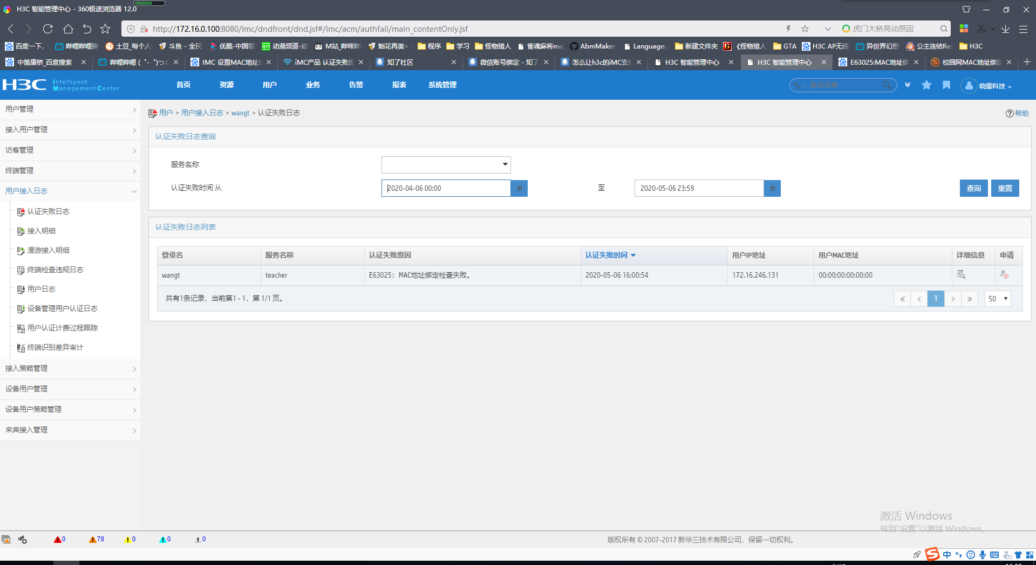Open the 系统管理 menu in the top navigation
The image size is (1036, 565).
click(x=442, y=85)
